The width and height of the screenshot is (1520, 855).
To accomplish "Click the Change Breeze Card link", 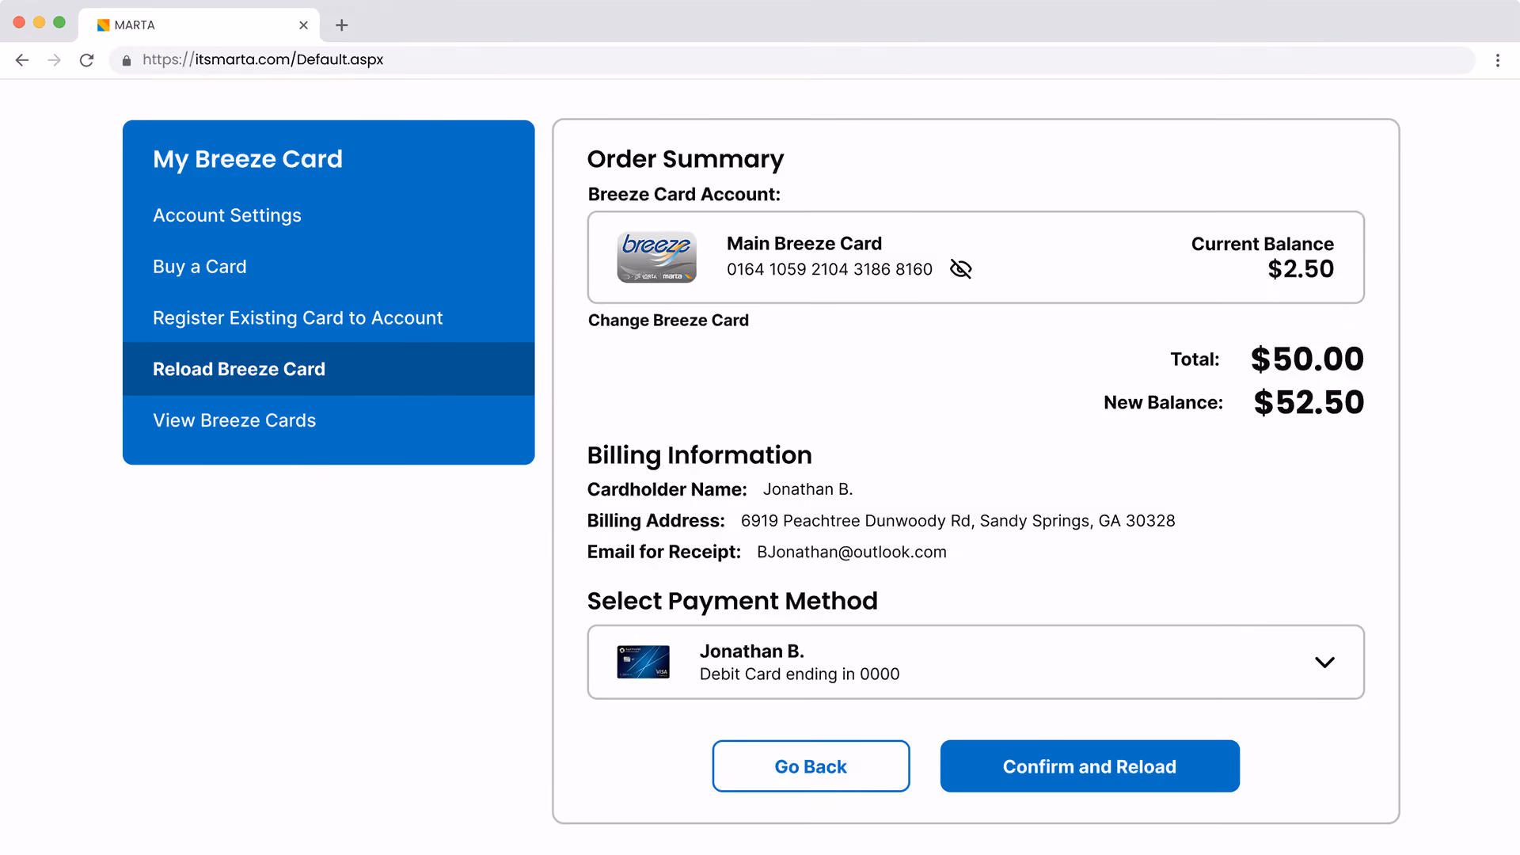I will (x=668, y=320).
